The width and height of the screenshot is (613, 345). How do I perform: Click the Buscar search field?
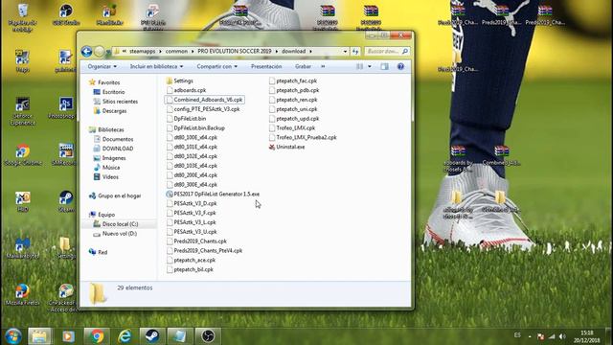[x=386, y=51]
